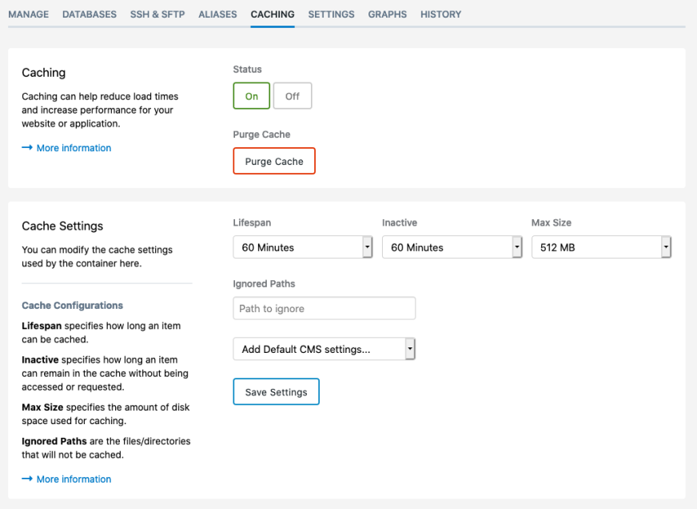This screenshot has height=509, width=697.
Task: Open More information under Cache Configurations
Action: 74,479
